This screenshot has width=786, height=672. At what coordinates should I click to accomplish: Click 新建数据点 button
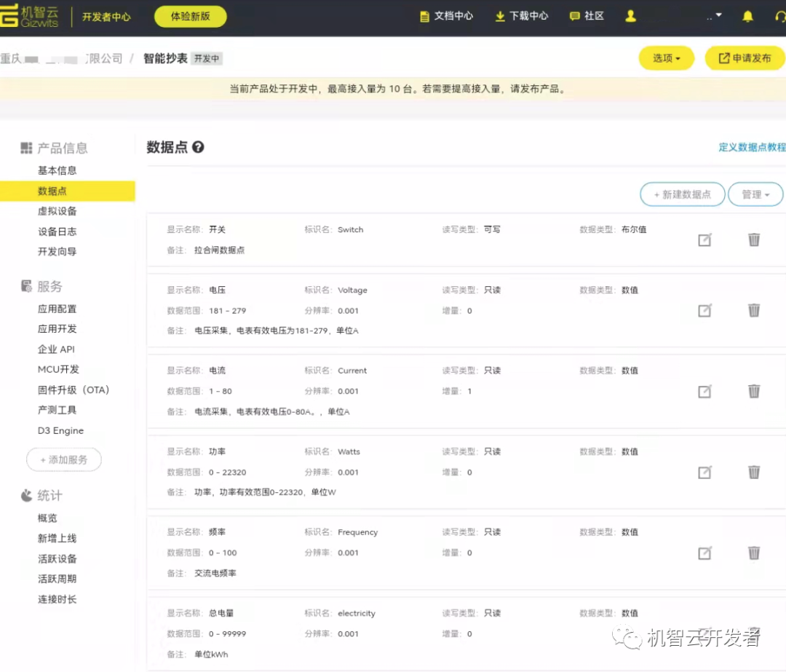pyautogui.click(x=682, y=194)
